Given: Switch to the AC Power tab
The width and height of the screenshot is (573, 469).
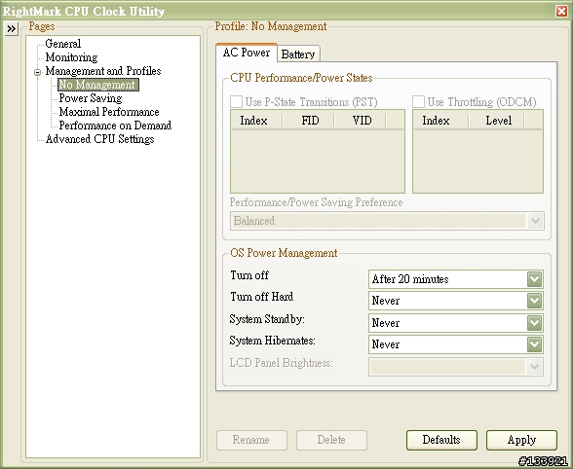Looking at the screenshot, I should (247, 53).
